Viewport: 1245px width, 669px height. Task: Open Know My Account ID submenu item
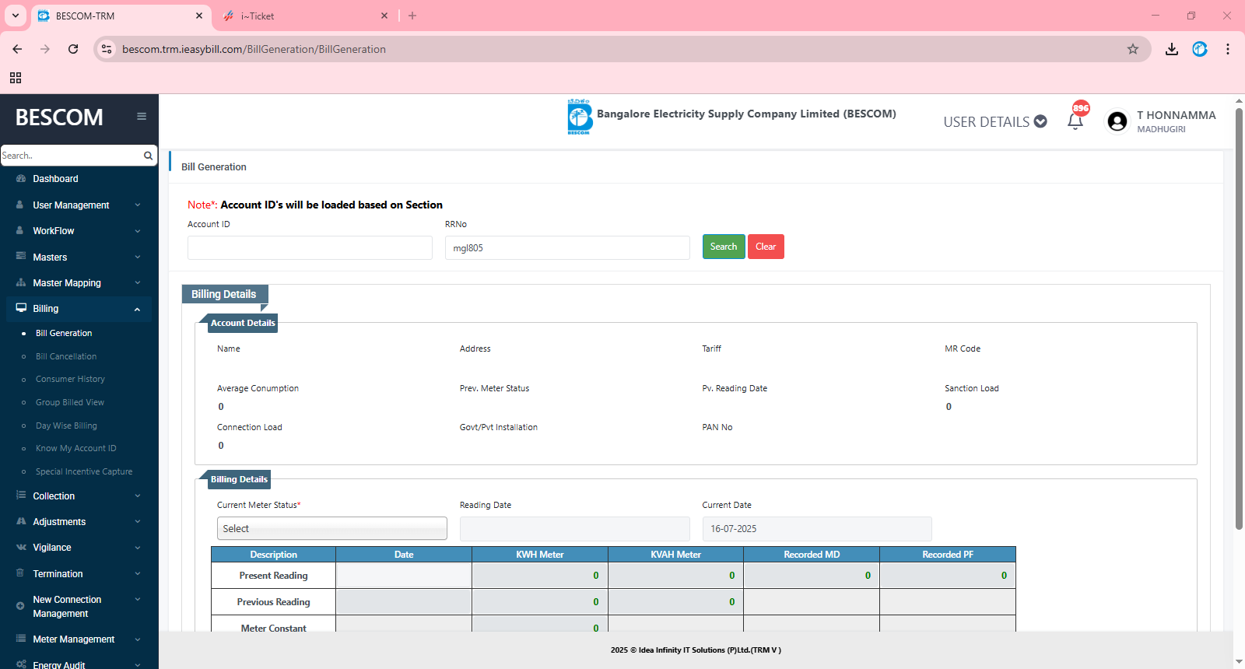tap(76, 448)
